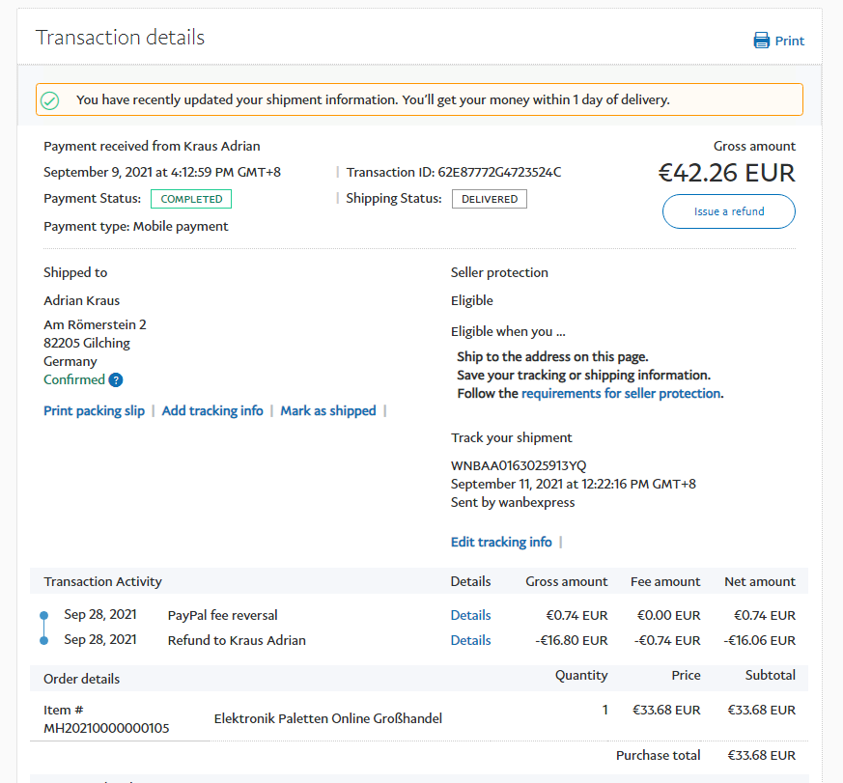View Details for Refund to Kraus Adrian
The width and height of the screenshot is (843, 783).
[x=470, y=640]
